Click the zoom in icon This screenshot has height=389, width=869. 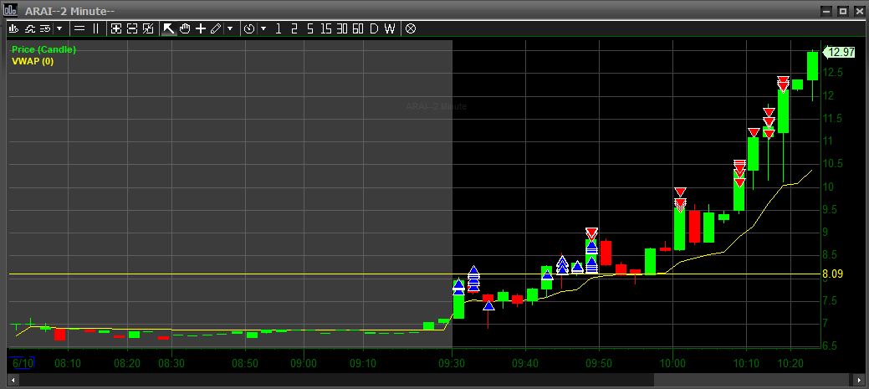click(x=115, y=28)
